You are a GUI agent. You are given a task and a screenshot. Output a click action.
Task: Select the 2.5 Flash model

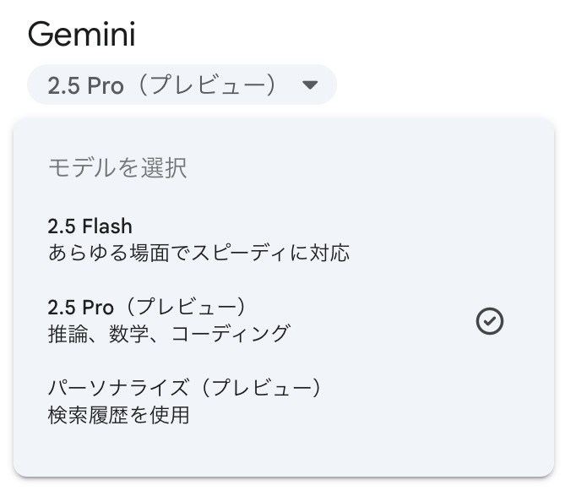(284, 239)
